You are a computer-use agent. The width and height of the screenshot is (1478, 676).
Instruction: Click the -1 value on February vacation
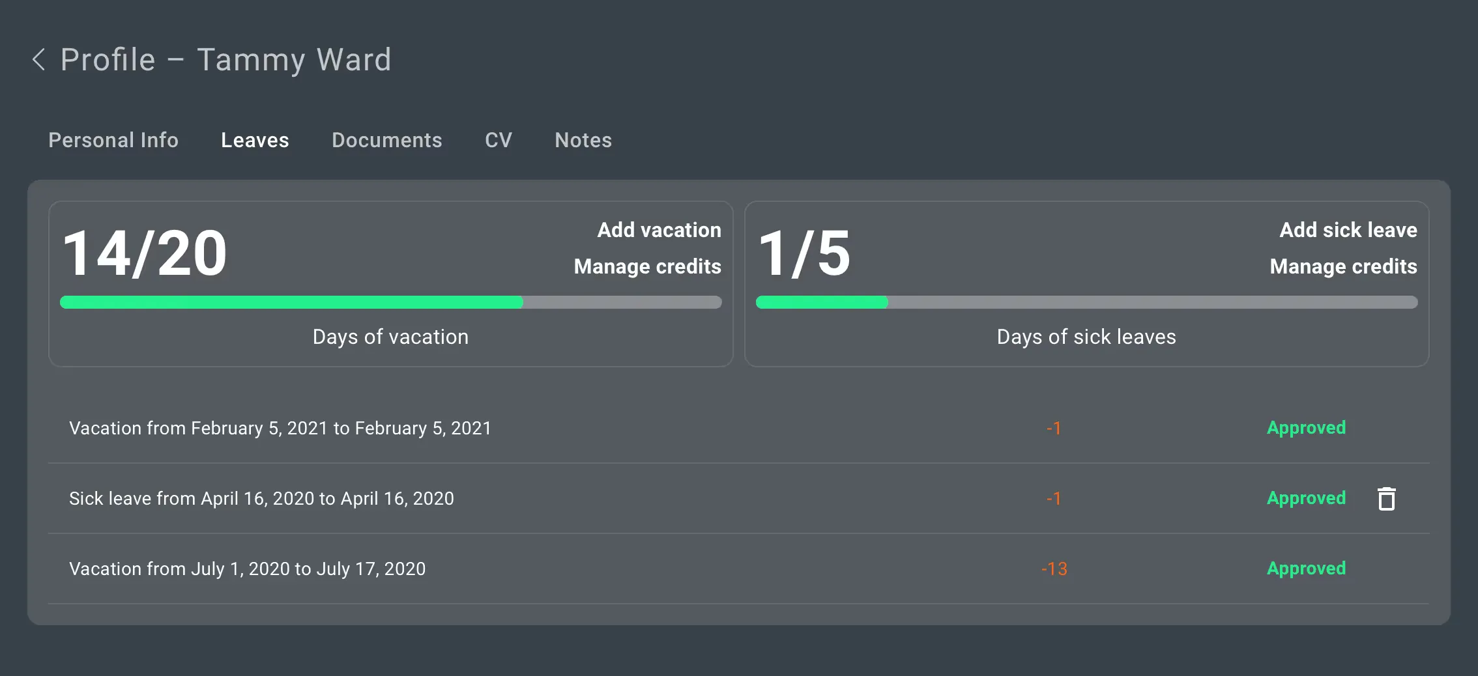(x=1054, y=428)
